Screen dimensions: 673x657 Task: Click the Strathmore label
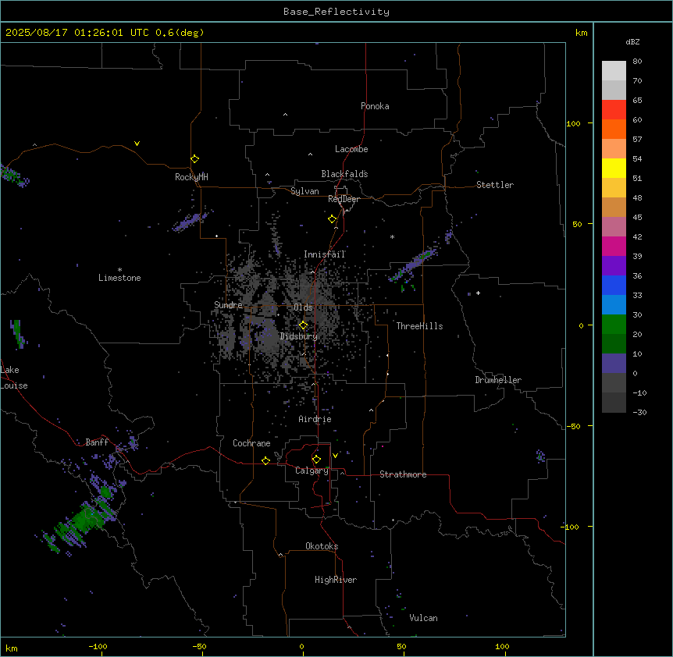[x=403, y=474]
